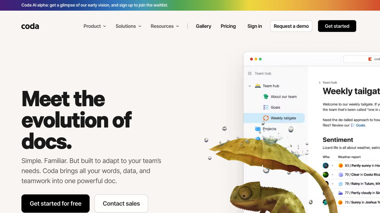Expand the Solutions dropdown menu

[x=128, y=26]
